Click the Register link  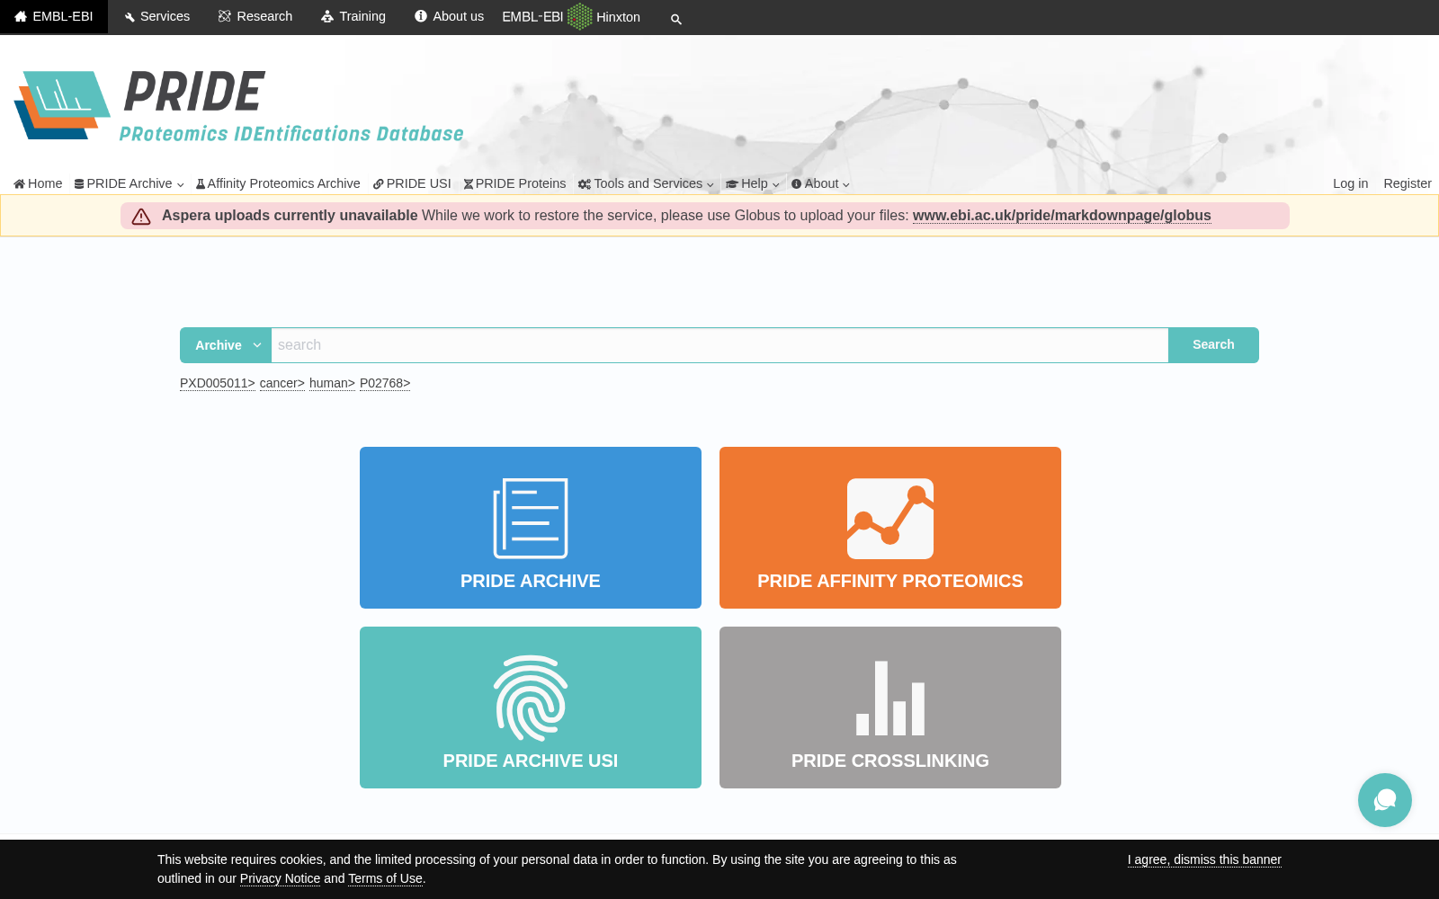tap(1407, 183)
